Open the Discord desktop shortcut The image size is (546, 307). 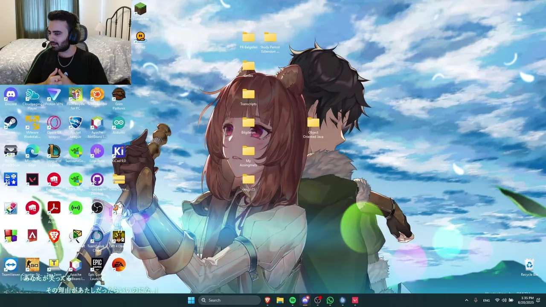coord(11,97)
